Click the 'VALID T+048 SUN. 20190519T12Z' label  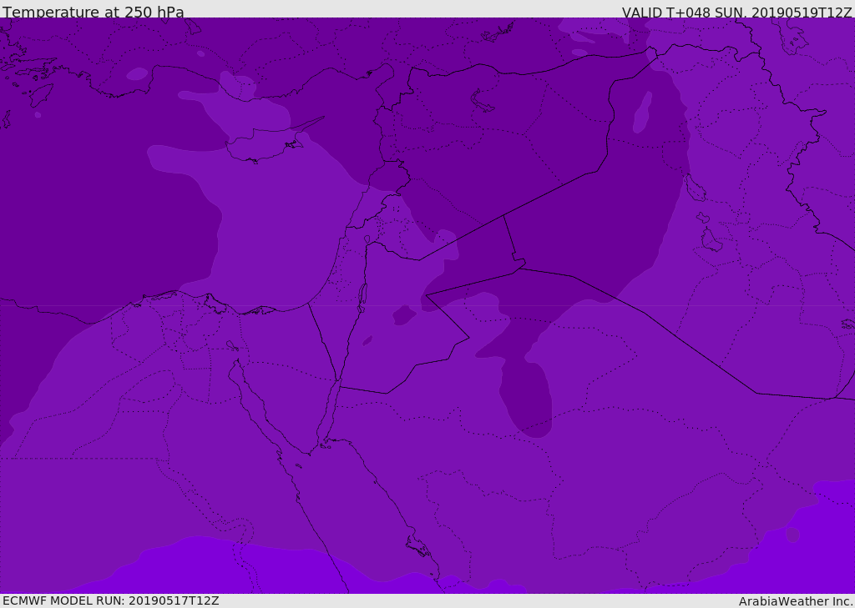click(x=736, y=13)
